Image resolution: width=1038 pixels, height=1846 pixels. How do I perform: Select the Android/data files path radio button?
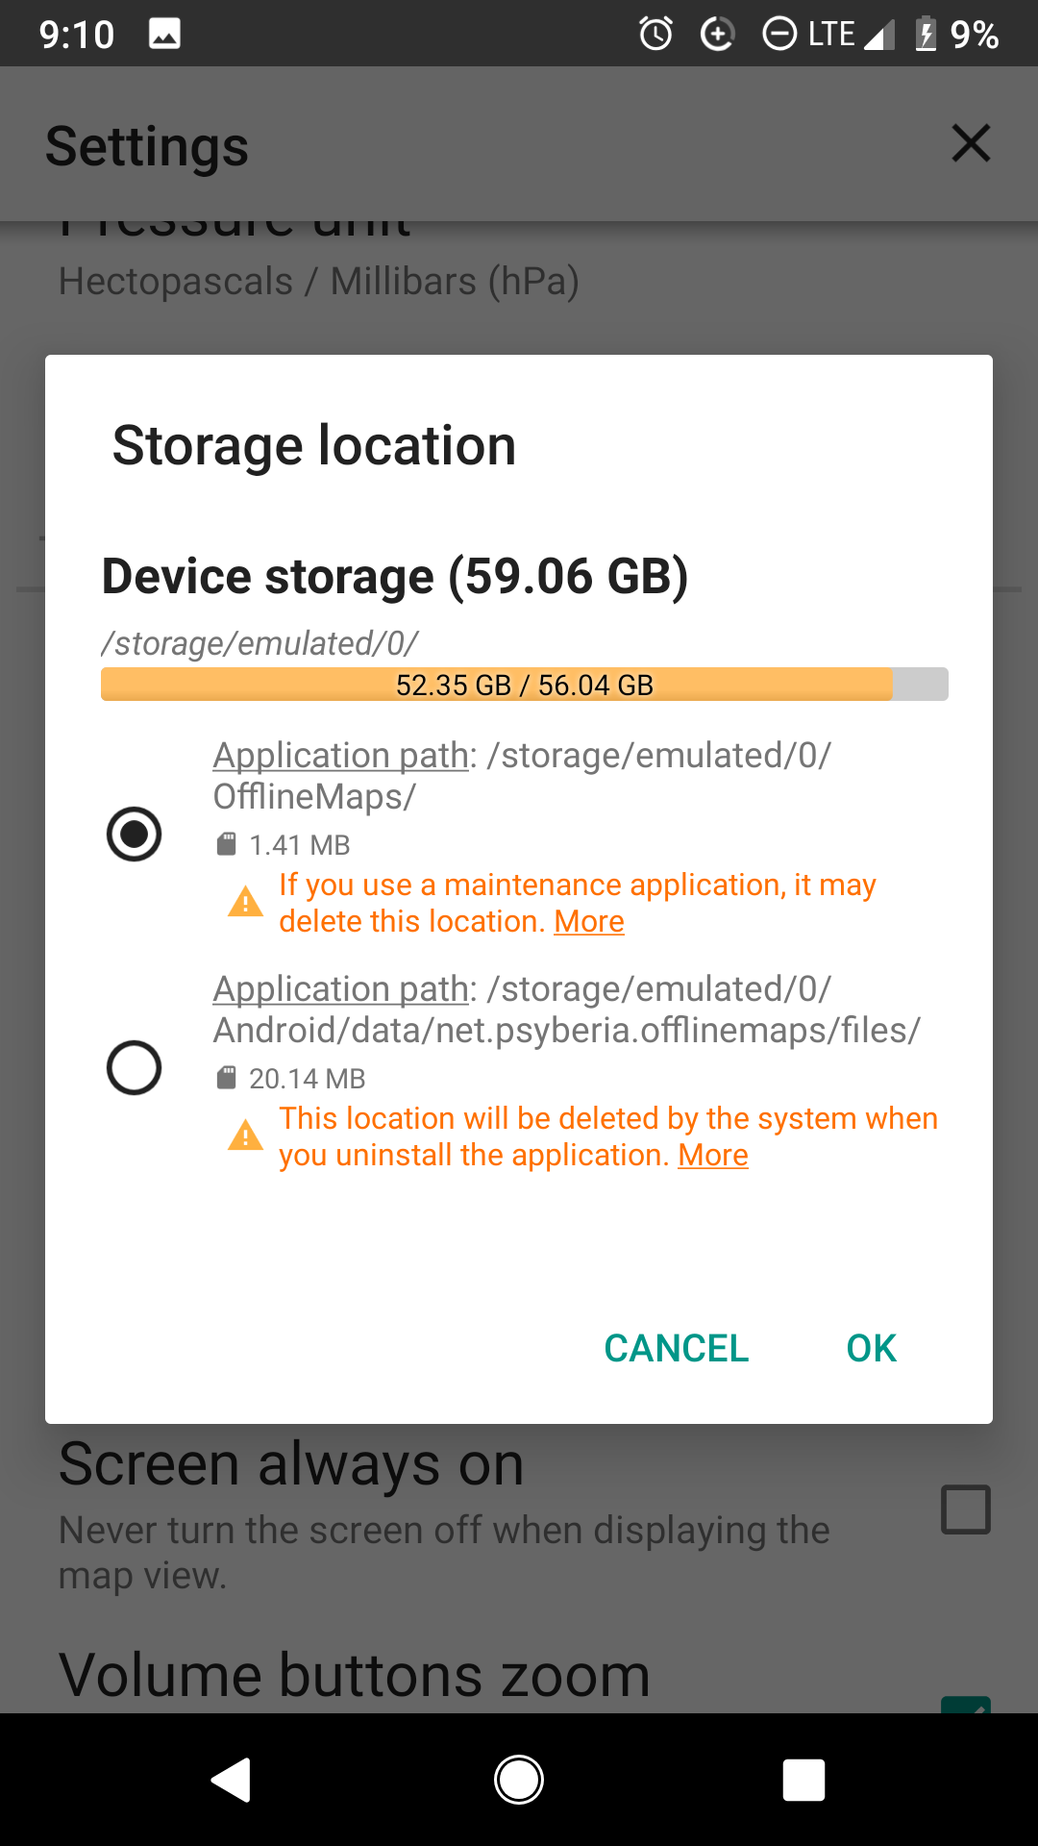[x=134, y=1067]
